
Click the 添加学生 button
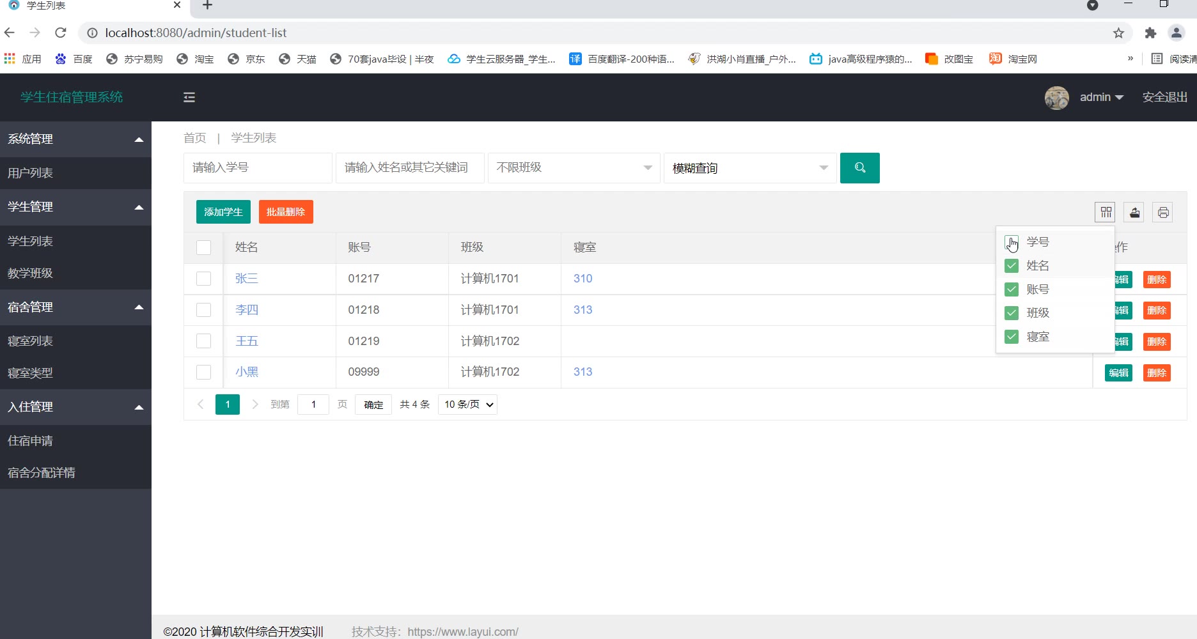pos(223,212)
